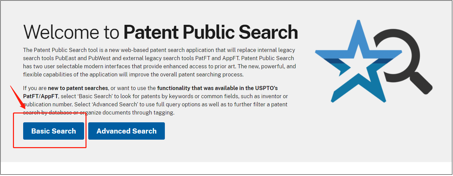Click the Basic Search button
This screenshot has width=453, height=176.
point(53,131)
